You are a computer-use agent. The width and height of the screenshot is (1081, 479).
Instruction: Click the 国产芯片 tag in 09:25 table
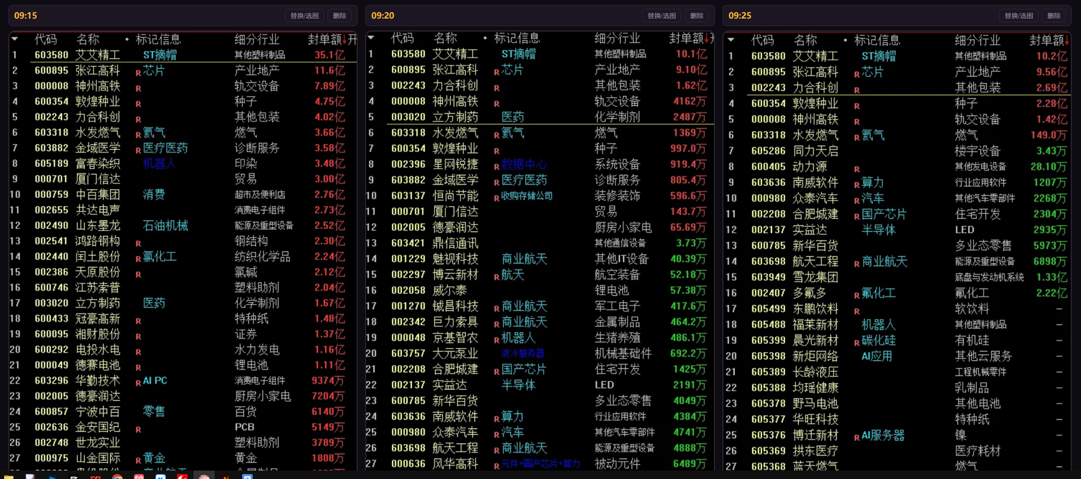pyautogui.click(x=884, y=214)
